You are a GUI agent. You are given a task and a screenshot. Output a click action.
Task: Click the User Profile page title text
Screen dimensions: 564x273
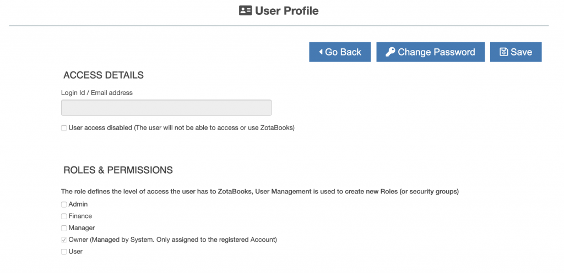(x=286, y=11)
